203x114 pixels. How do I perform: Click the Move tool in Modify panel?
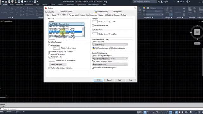click(29, 8)
